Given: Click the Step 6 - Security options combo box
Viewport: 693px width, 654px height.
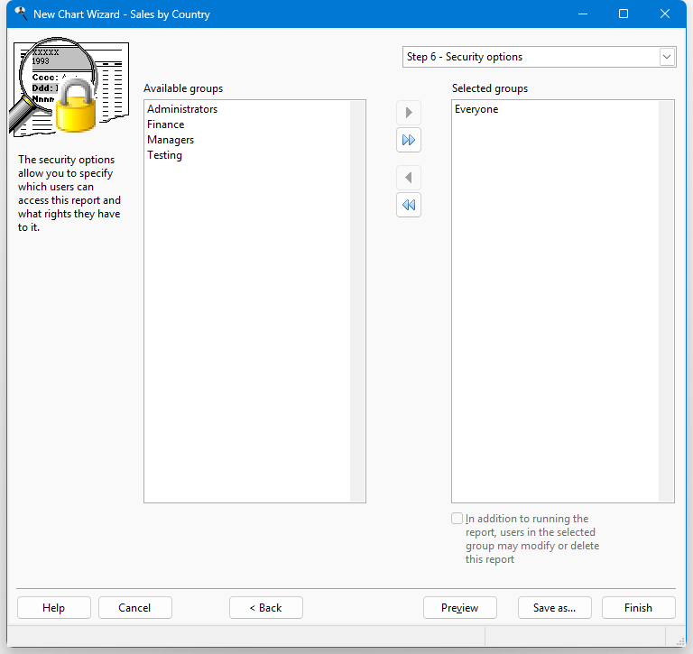Looking at the screenshot, I should click(x=531, y=57).
